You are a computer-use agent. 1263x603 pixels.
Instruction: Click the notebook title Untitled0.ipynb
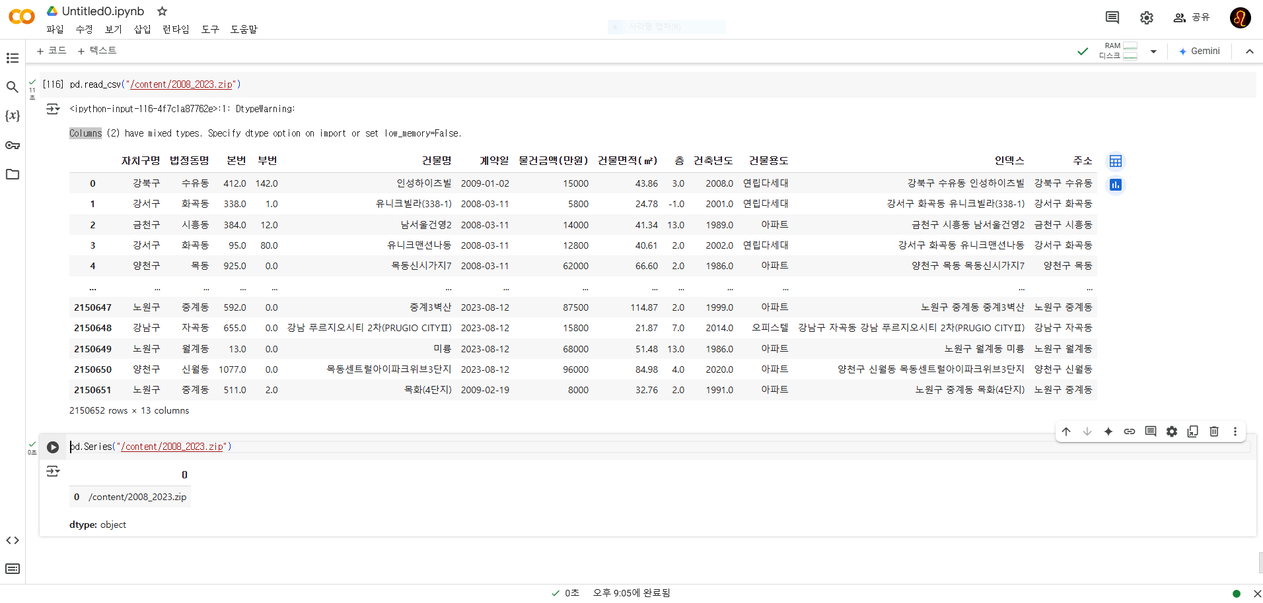pyautogui.click(x=103, y=11)
